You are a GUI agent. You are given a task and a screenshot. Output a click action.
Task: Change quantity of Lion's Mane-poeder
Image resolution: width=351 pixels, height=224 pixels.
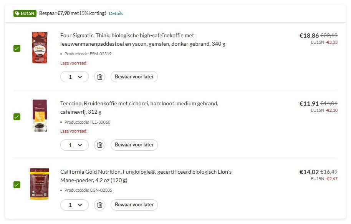[x=75, y=205]
